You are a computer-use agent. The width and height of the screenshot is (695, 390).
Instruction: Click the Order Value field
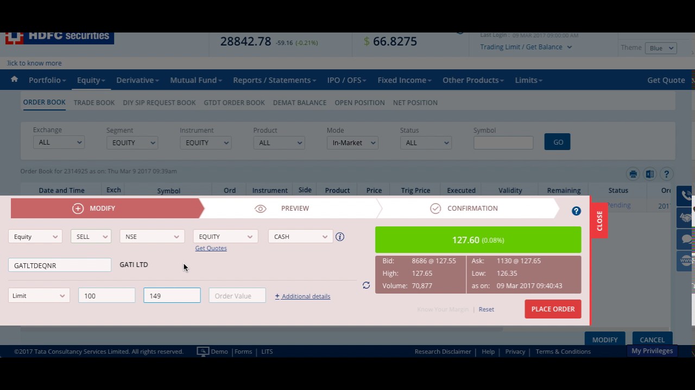tap(237, 295)
